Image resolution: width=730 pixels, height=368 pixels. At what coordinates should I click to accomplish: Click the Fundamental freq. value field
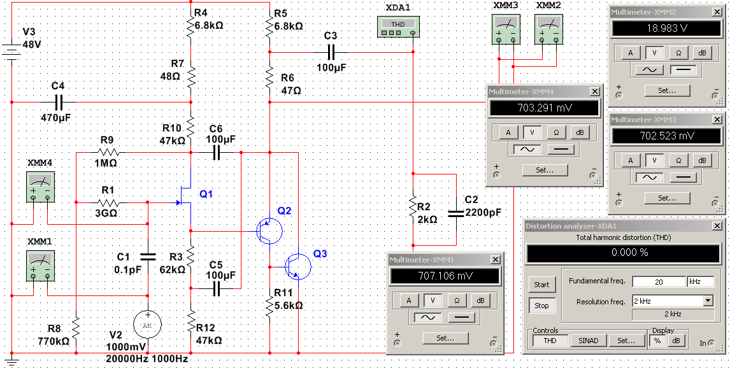pos(659,281)
